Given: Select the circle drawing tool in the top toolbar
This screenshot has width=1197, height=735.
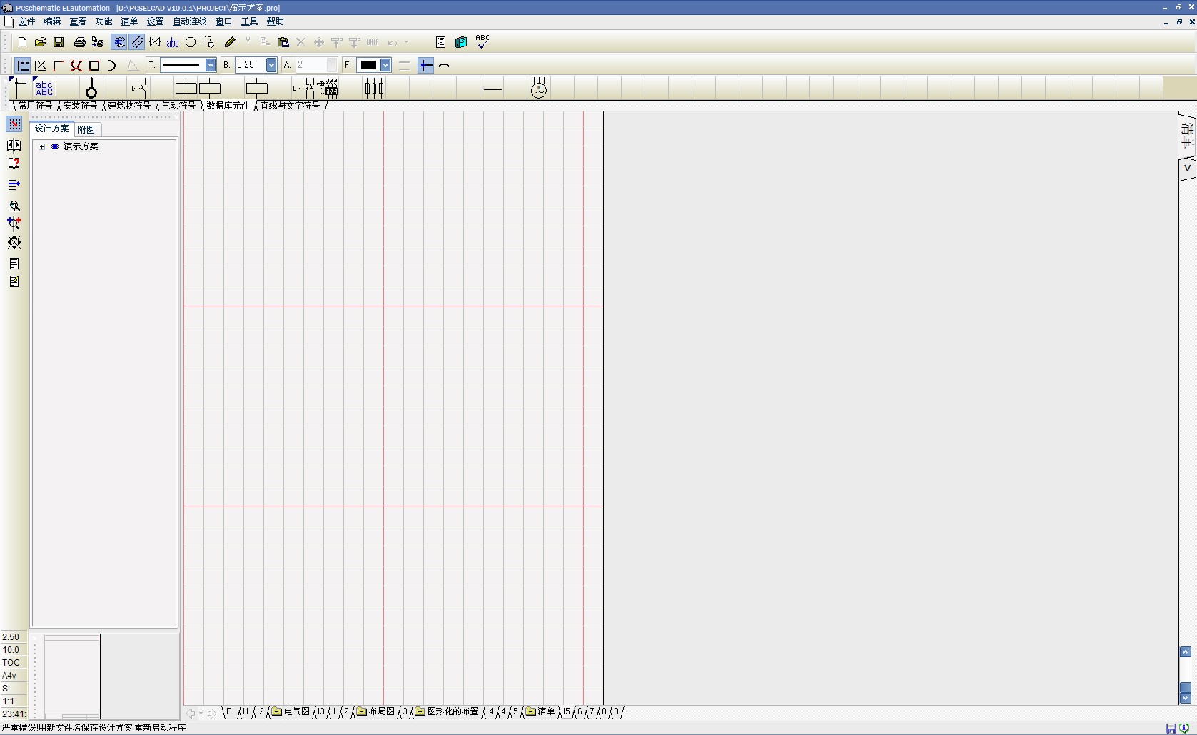Looking at the screenshot, I should pyautogui.click(x=191, y=43).
